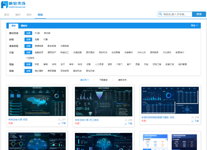Click download icon for 年终总结大屏-员工绩效

[126, 123]
